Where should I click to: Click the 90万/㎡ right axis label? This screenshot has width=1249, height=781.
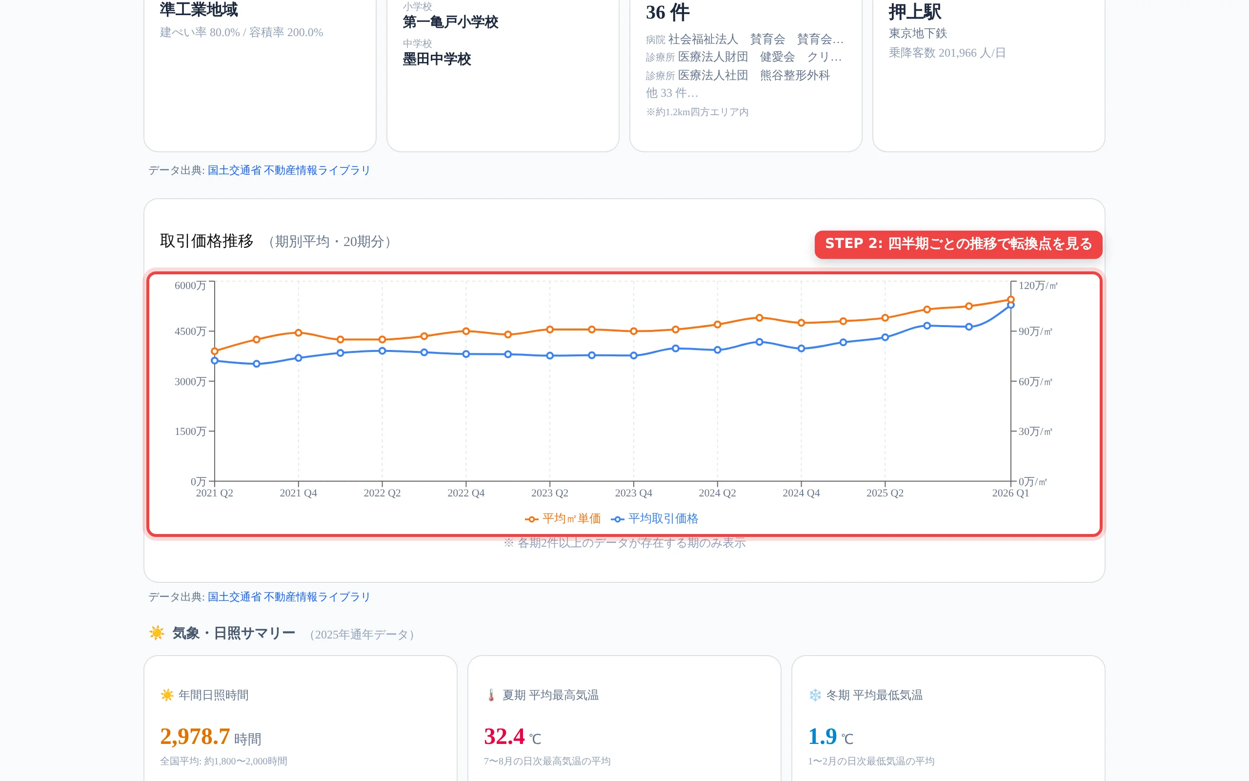(1035, 331)
